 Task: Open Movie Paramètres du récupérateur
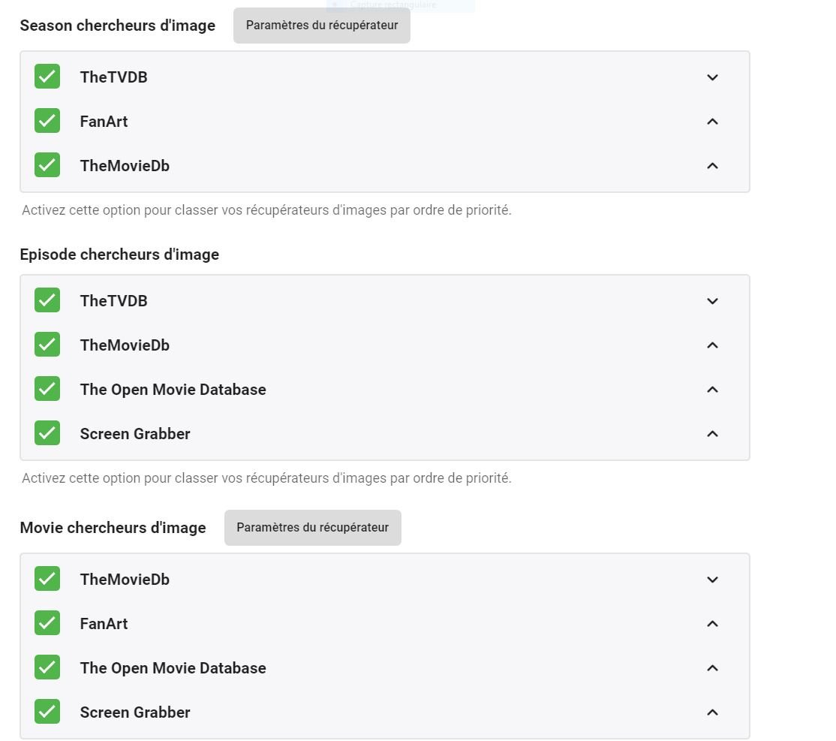(x=312, y=528)
